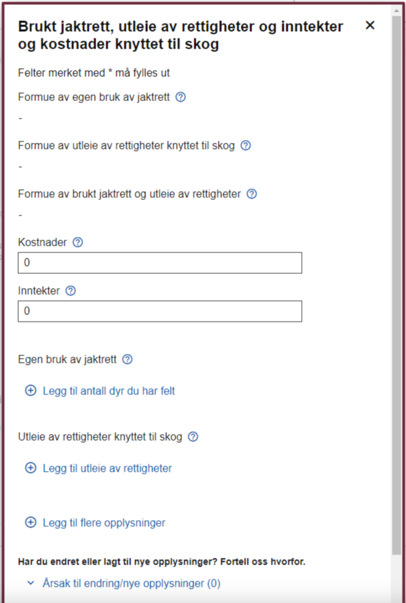406x603 pixels.
Task: Click Legg til flere opplysninger link
Action: [104, 522]
